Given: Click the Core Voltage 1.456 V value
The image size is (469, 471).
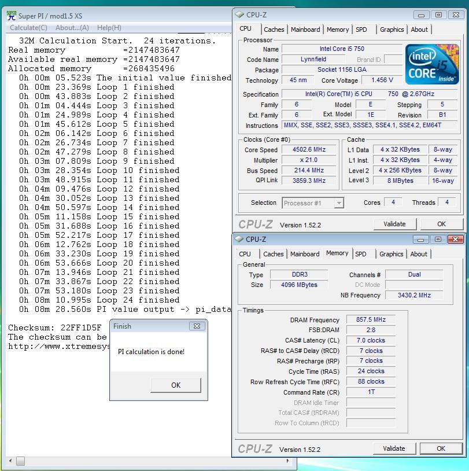Looking at the screenshot, I should click(x=382, y=80).
